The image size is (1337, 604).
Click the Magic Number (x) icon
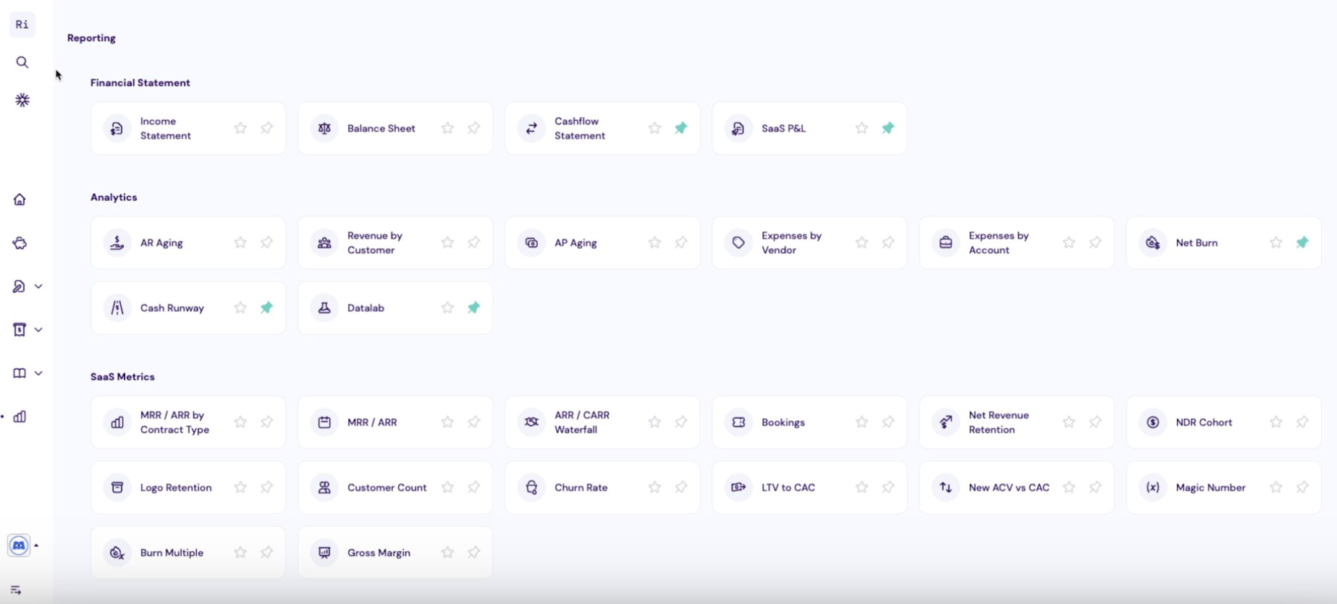1152,488
